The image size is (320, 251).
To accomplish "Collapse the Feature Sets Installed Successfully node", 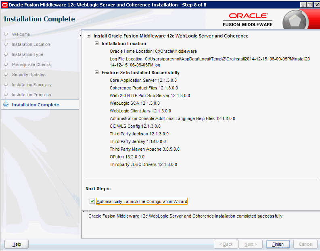I will (x=97, y=73).
